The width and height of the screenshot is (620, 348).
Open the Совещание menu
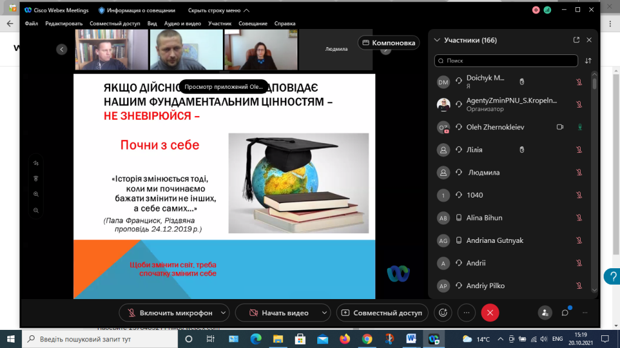tap(252, 24)
